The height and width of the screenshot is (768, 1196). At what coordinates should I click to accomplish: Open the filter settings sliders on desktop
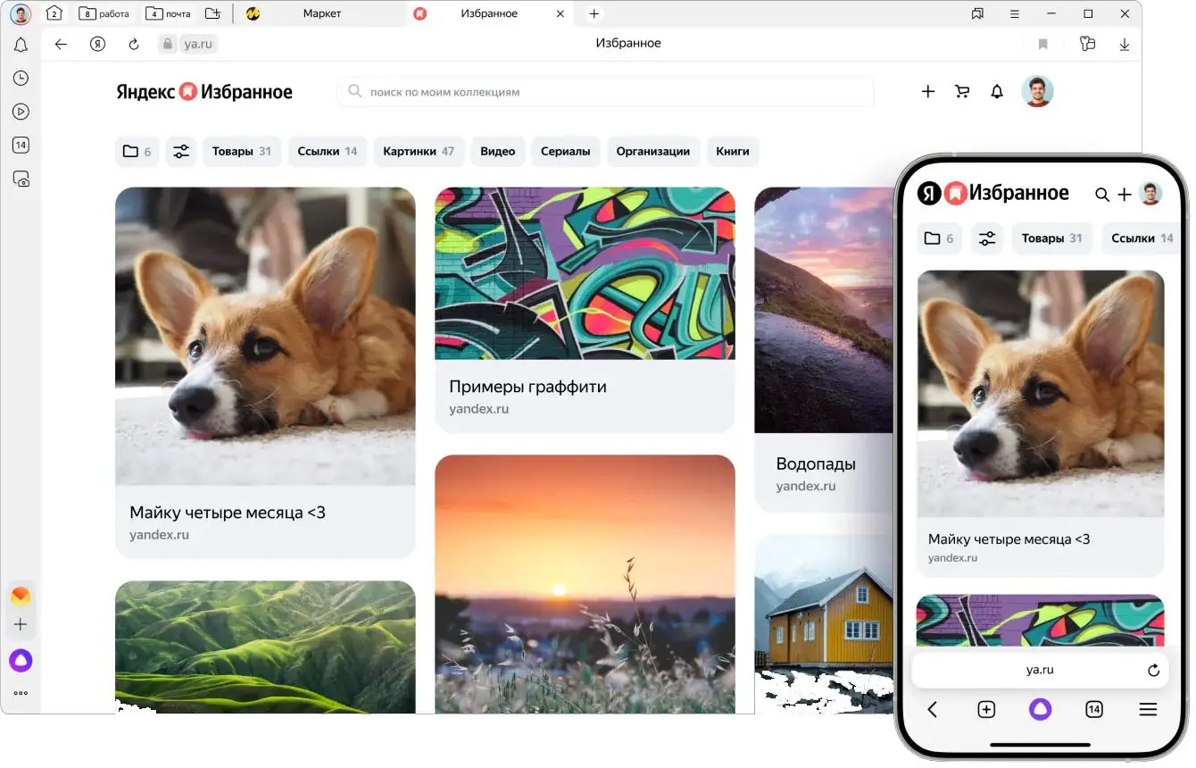181,152
